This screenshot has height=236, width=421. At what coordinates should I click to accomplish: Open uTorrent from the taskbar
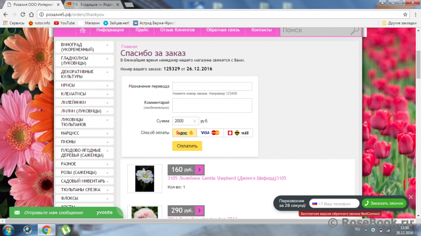coord(66,230)
